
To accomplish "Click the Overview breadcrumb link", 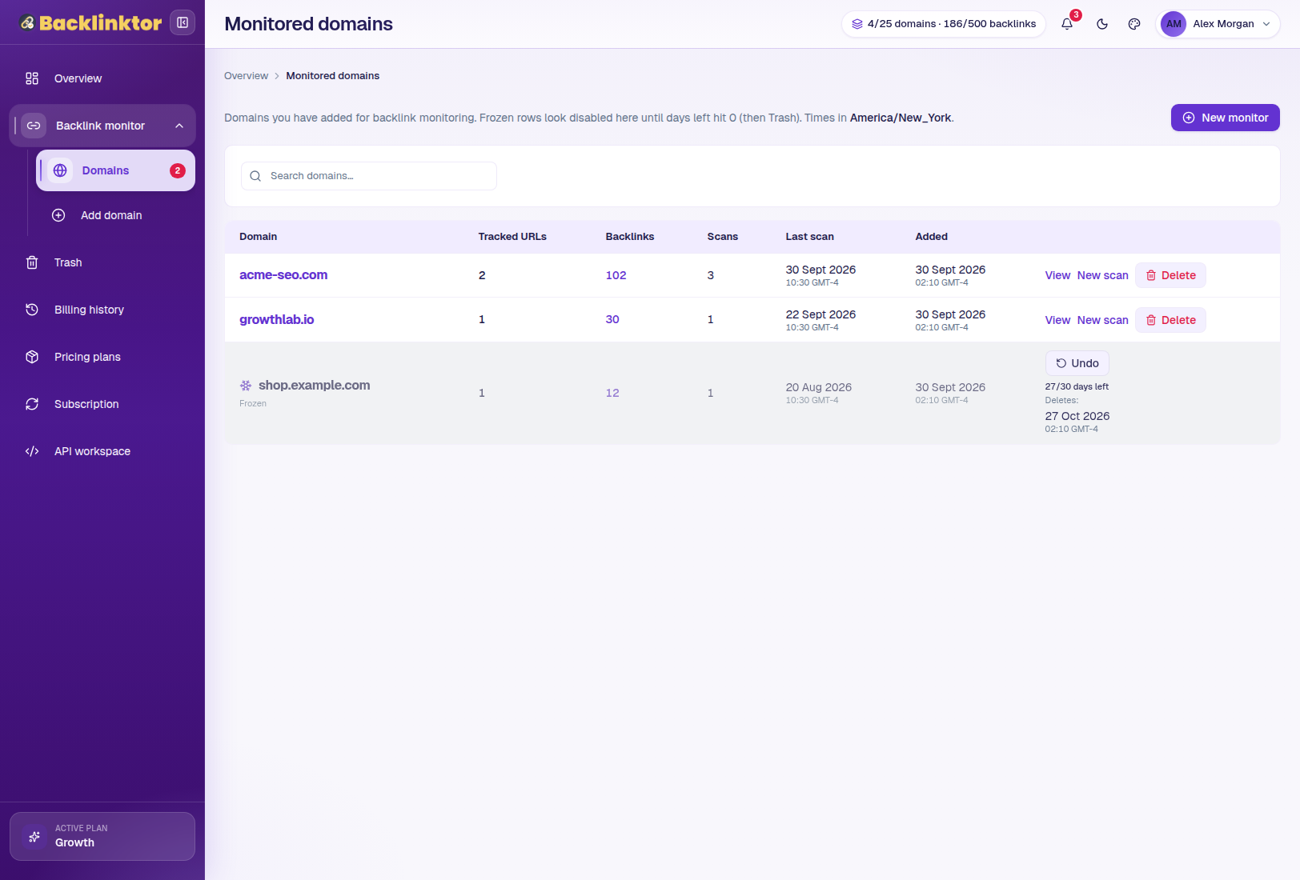I will tap(246, 76).
